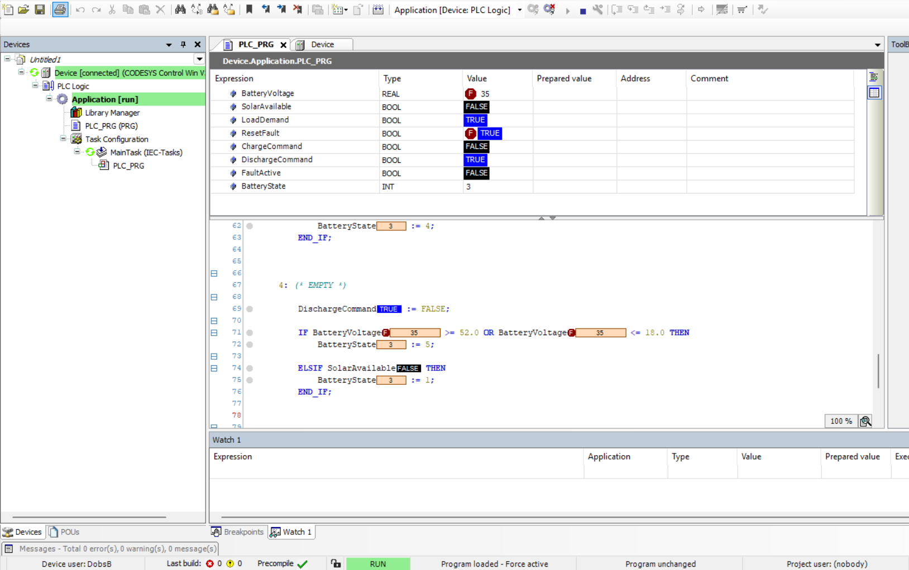Screen dimensions: 909x570
Task: Open the Watch 1 bottom tab
Action: [291, 532]
